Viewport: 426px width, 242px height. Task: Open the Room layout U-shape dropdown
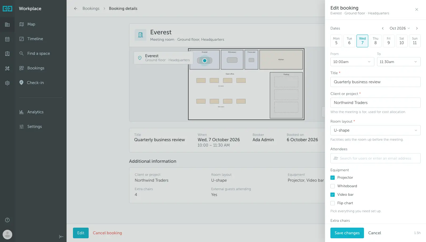pos(375,130)
